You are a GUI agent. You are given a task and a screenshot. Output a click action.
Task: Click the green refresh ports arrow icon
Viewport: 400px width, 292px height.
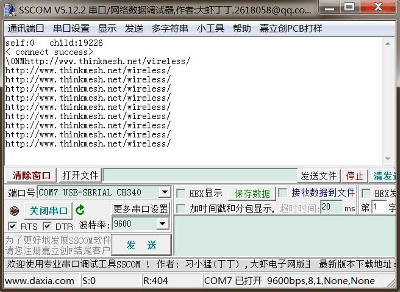(80, 210)
